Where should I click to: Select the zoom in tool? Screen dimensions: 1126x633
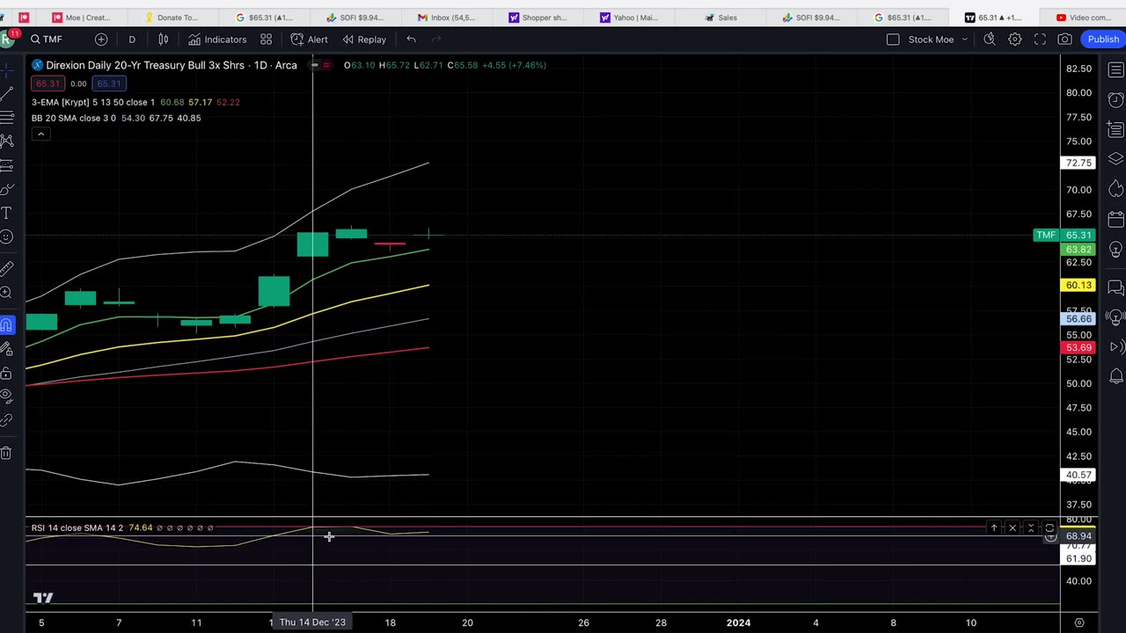(6, 292)
